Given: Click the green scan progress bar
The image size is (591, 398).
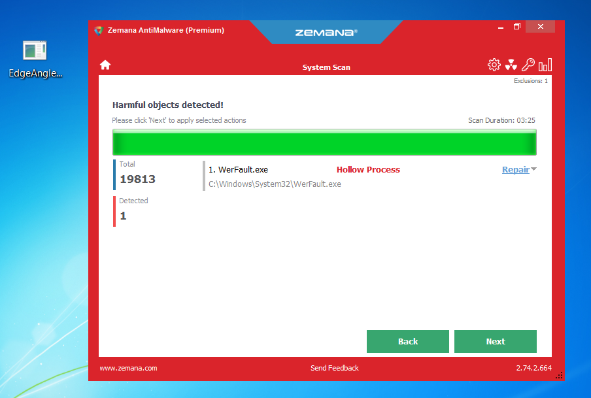Looking at the screenshot, I should [324, 142].
